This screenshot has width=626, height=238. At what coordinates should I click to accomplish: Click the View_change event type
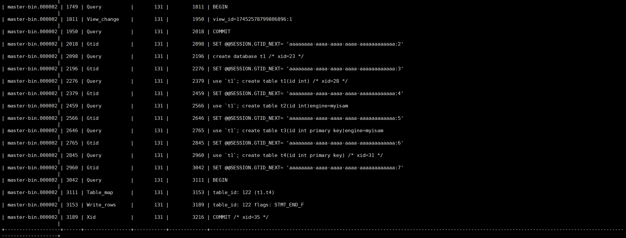tap(103, 19)
